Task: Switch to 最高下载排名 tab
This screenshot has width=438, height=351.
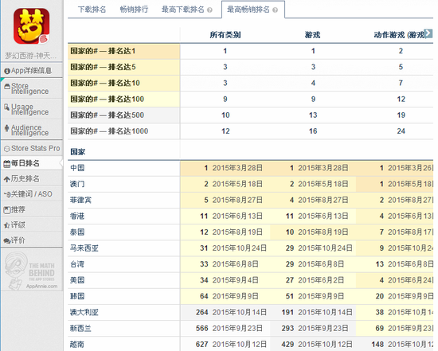Action: (183, 10)
